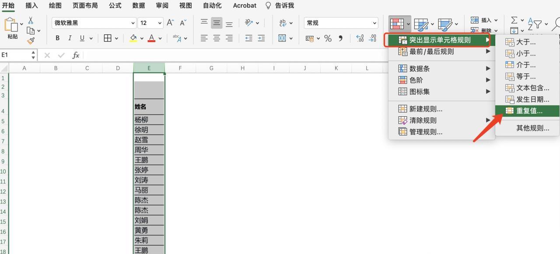Click the Cut scissors icon
This screenshot has width=560, height=254.
[31, 21]
